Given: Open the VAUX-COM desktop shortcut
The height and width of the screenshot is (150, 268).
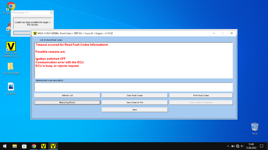Looking at the screenshot, I should click(11, 47).
